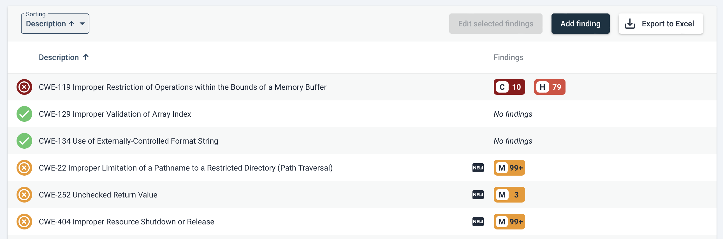Click the orange warning icon for CWE-22
The image size is (723, 239).
coord(24,168)
